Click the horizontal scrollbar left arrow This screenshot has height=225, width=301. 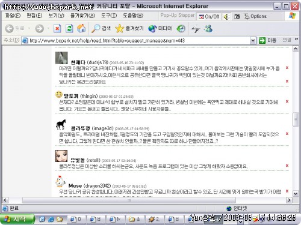click(5, 200)
